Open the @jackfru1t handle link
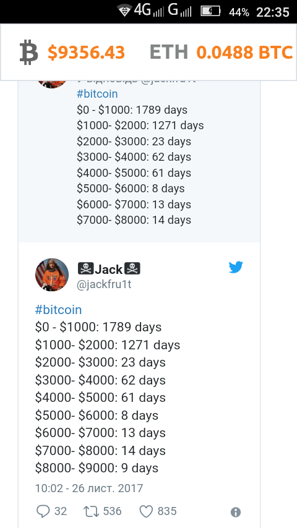 click(x=104, y=285)
